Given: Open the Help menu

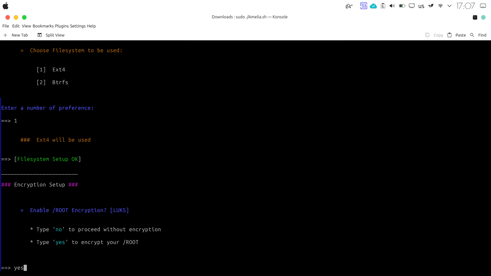Looking at the screenshot, I should pyautogui.click(x=91, y=26).
